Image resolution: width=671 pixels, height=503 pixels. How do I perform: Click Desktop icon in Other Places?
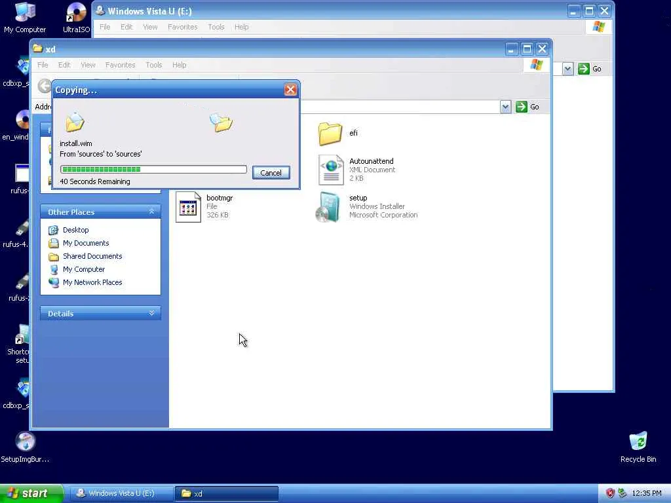(x=54, y=230)
